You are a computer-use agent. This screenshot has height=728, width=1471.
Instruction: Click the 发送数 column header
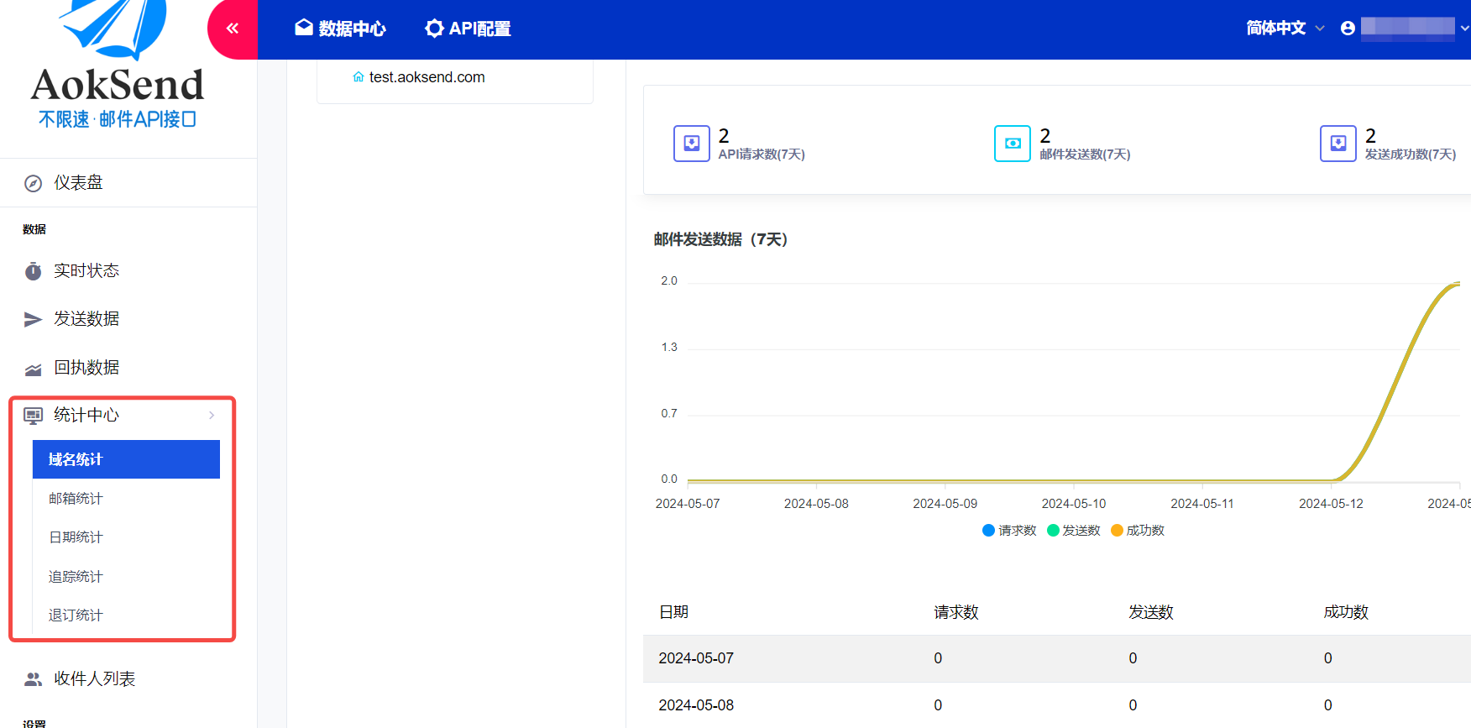[1151, 612]
